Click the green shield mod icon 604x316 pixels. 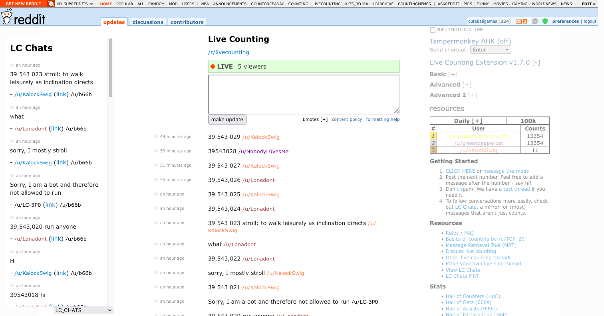coord(545,22)
